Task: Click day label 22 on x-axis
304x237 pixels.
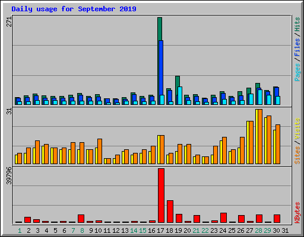Action: [x=205, y=230]
